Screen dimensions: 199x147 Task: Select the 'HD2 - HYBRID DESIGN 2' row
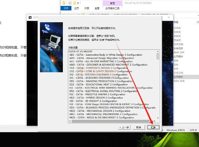pyautogui.click(x=96, y=98)
